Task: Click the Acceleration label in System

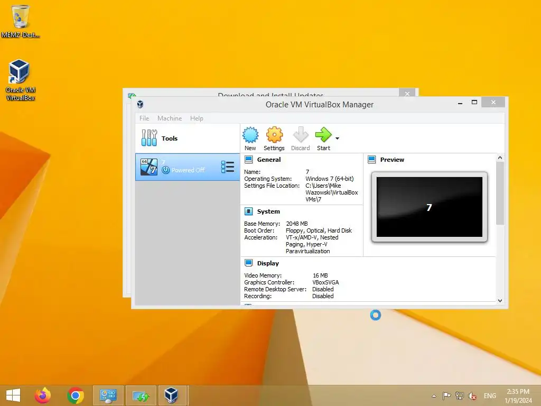Action: click(261, 237)
